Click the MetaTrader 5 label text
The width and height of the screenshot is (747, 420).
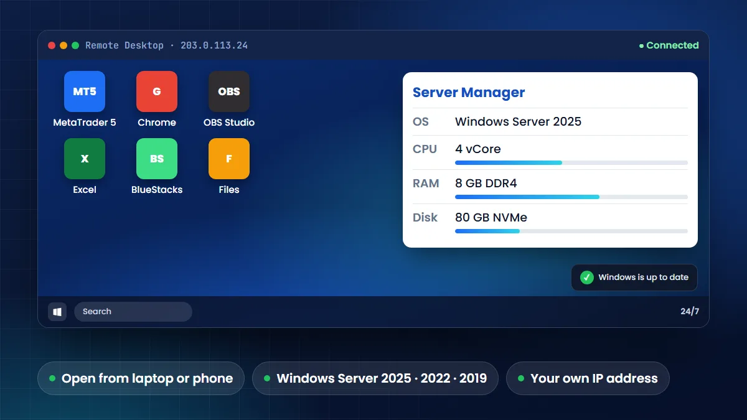pos(85,123)
